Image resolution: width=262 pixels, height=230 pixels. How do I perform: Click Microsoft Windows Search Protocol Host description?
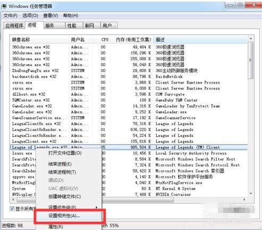coord(198,165)
